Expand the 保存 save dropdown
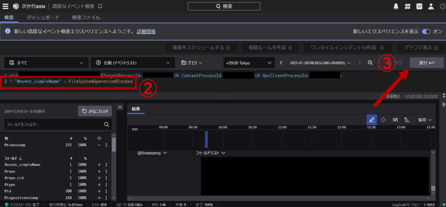446x207 pixels. [x=425, y=120]
